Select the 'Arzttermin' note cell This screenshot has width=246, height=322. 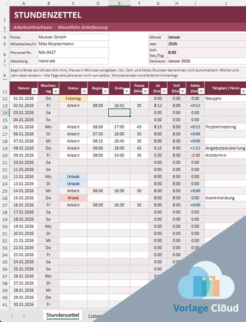pos(225,155)
